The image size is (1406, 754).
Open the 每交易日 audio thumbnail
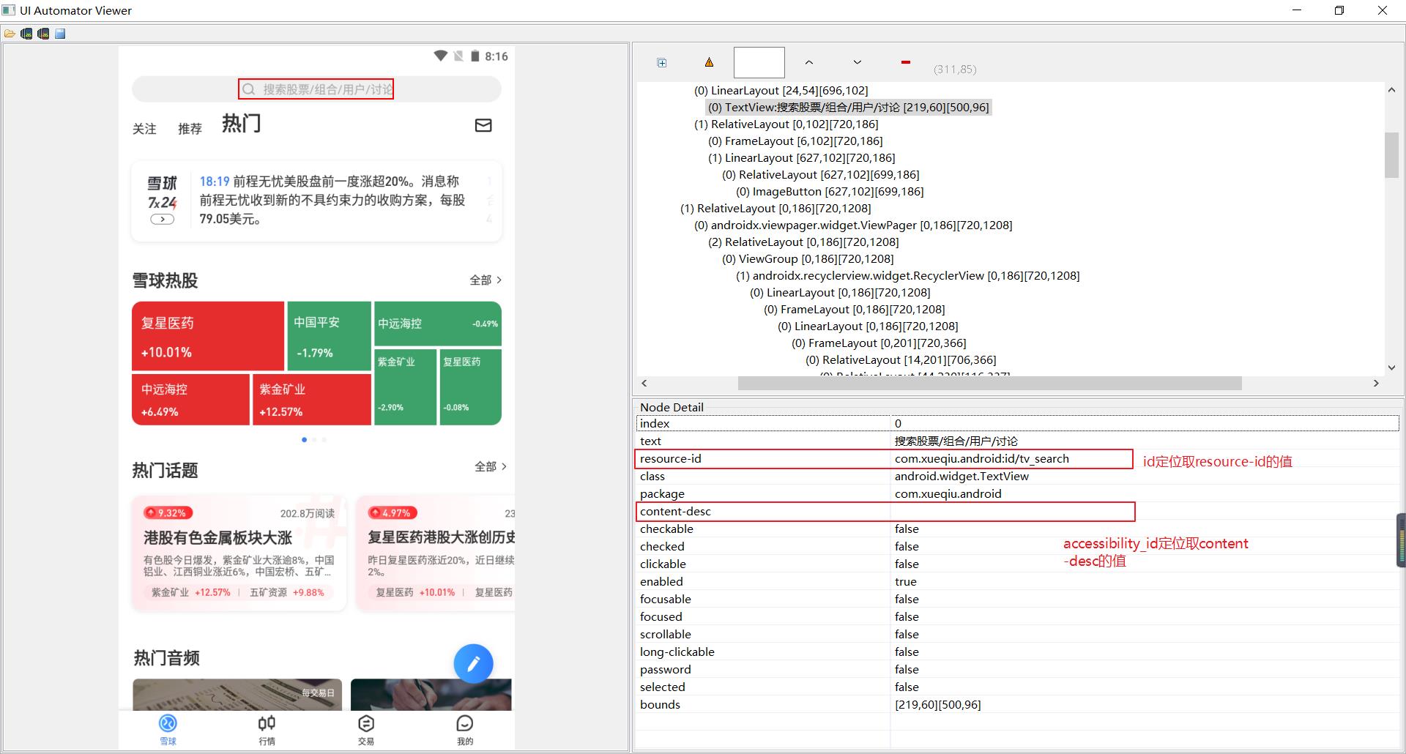[237, 695]
